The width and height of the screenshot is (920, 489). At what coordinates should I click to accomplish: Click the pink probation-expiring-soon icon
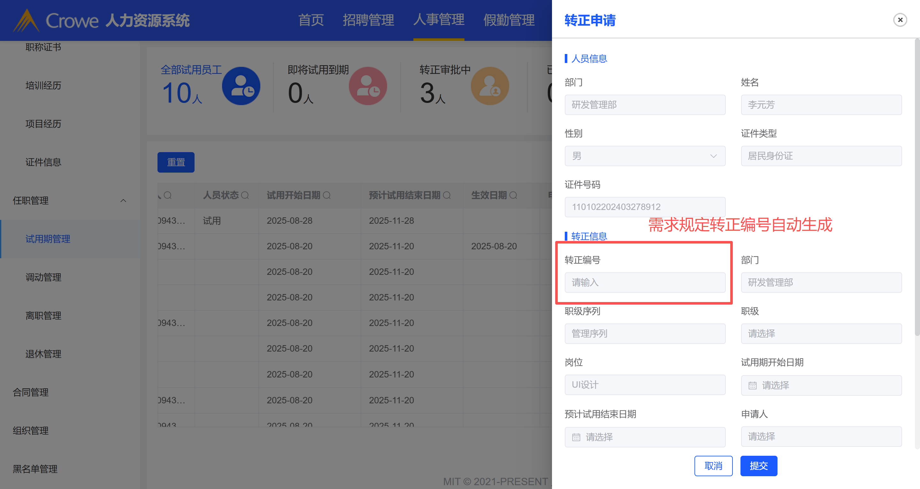(368, 86)
